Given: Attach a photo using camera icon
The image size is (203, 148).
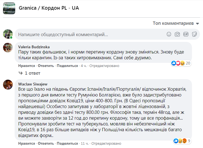Looking at the screenshot, I should [177, 34].
